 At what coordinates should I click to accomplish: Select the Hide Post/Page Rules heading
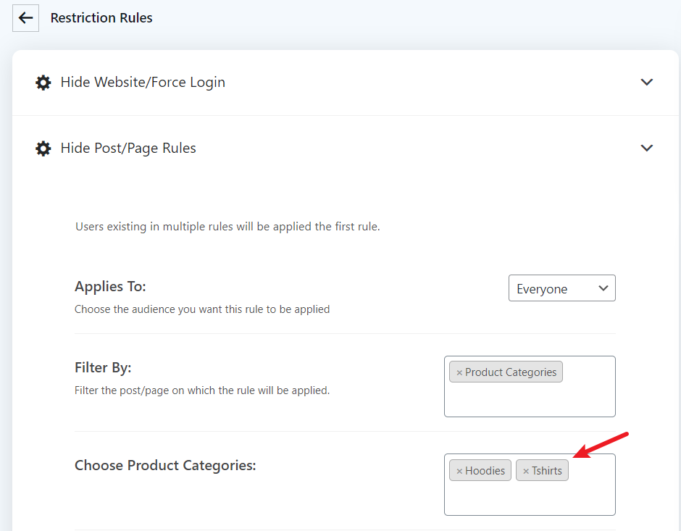[x=128, y=148]
